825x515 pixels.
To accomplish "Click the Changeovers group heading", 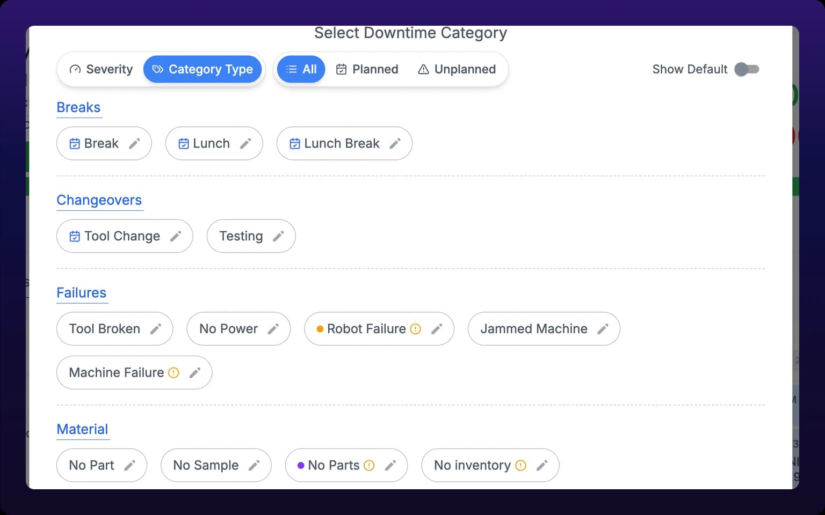I will coord(99,200).
